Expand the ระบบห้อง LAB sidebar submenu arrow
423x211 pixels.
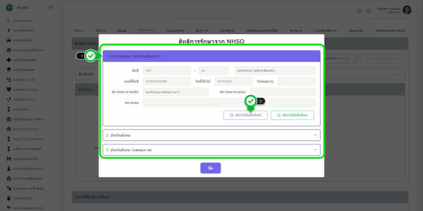point(51,79)
